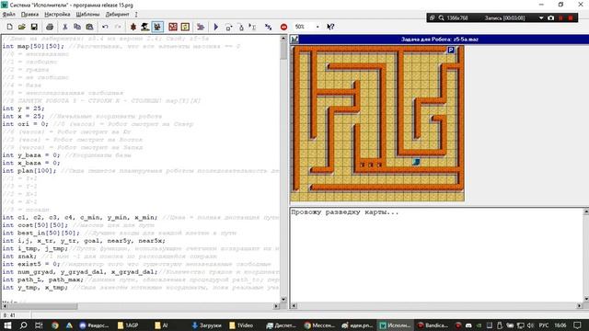The width and height of the screenshot is (589, 331).
Task: Stop program execution with red stop icon
Action: pyautogui.click(x=283, y=27)
